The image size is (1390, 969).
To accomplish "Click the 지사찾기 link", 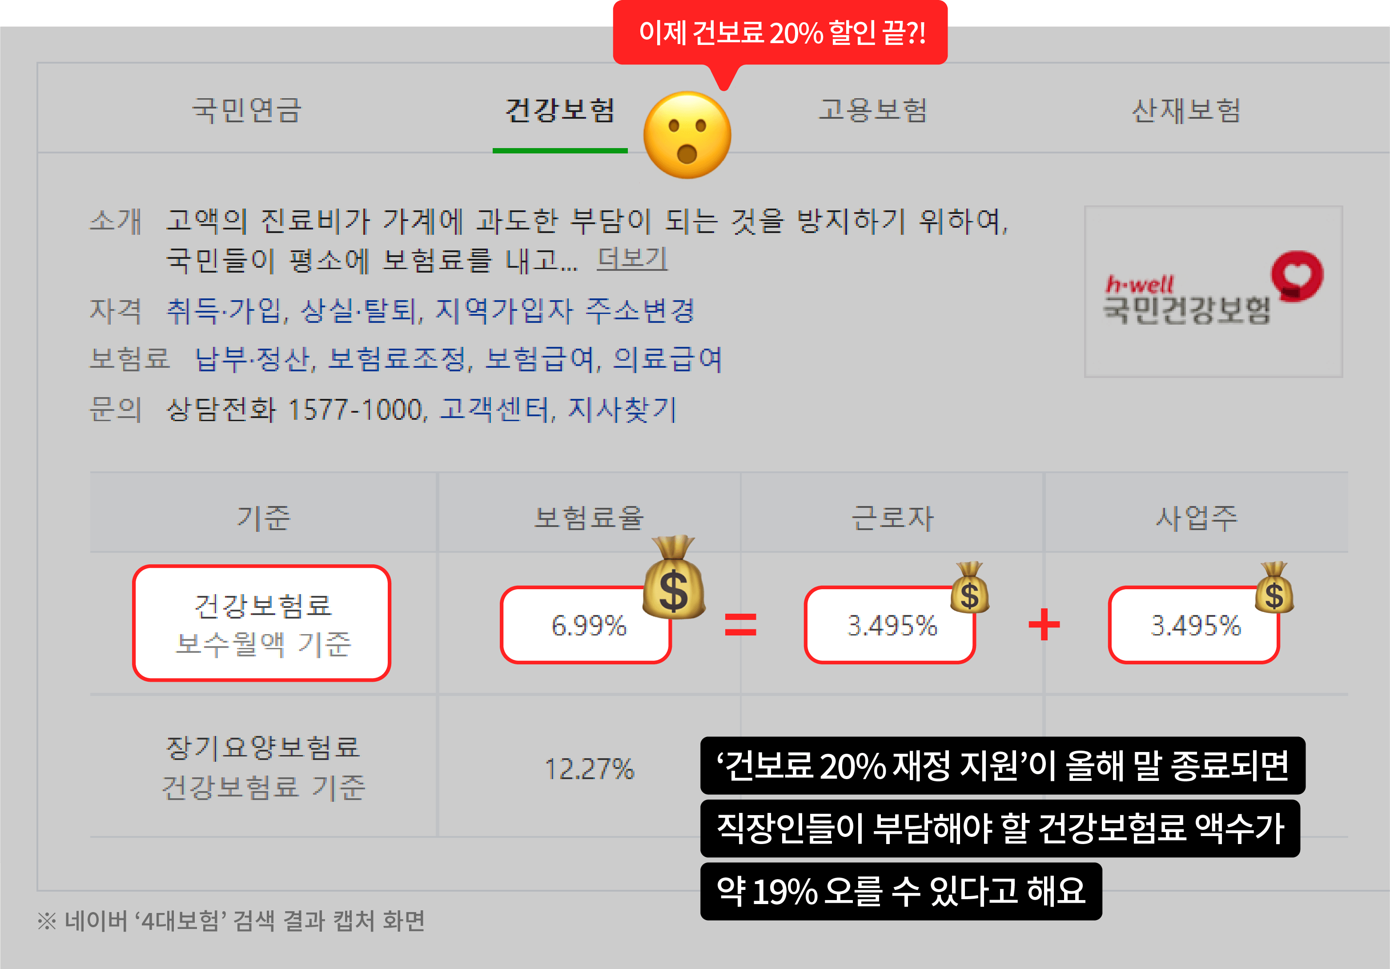I will coord(623,410).
